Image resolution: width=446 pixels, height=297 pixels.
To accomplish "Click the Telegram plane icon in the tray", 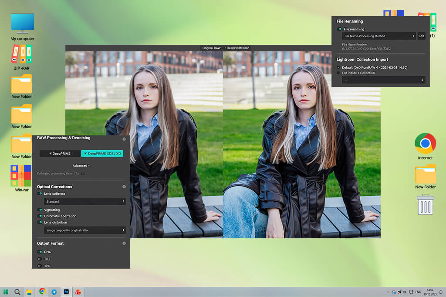I will pos(399,292).
